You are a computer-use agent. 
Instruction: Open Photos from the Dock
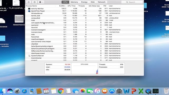click(83, 91)
